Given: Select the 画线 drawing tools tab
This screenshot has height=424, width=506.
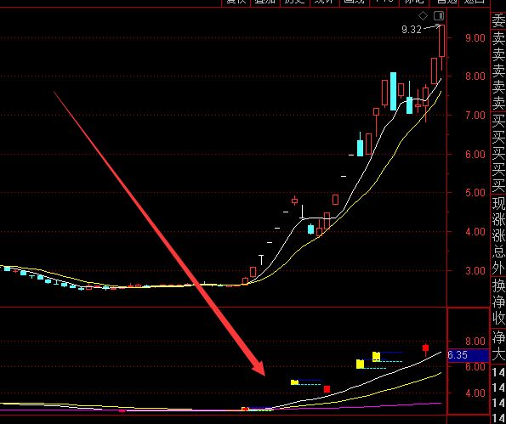Looking at the screenshot, I should [x=355, y=2].
